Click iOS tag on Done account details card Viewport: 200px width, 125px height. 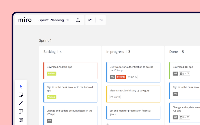(x=175, y=117)
